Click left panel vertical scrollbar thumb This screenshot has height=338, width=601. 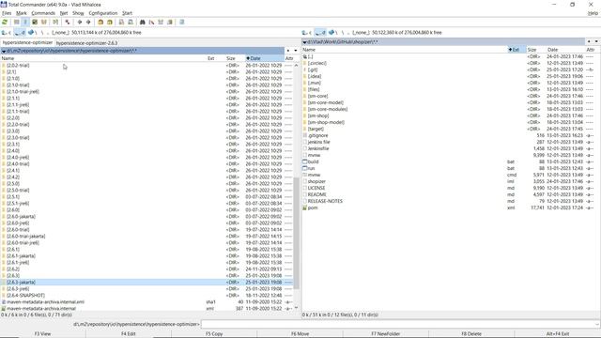pos(296,233)
